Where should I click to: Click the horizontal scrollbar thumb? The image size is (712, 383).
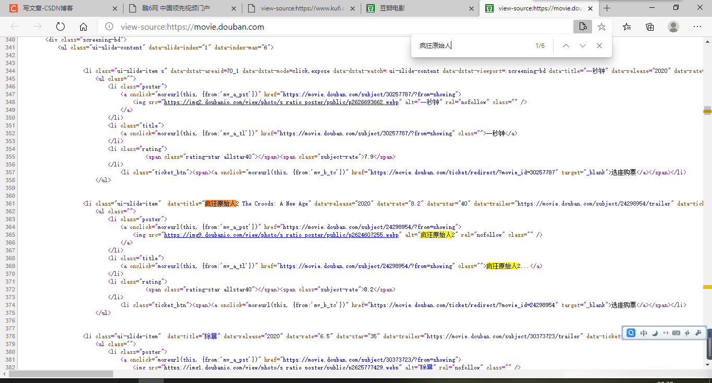[x=61, y=374]
